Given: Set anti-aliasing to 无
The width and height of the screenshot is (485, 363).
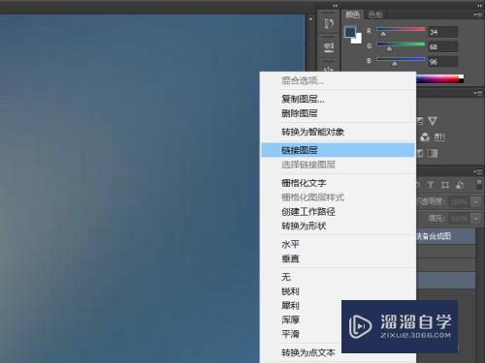Looking at the screenshot, I should (338, 277).
